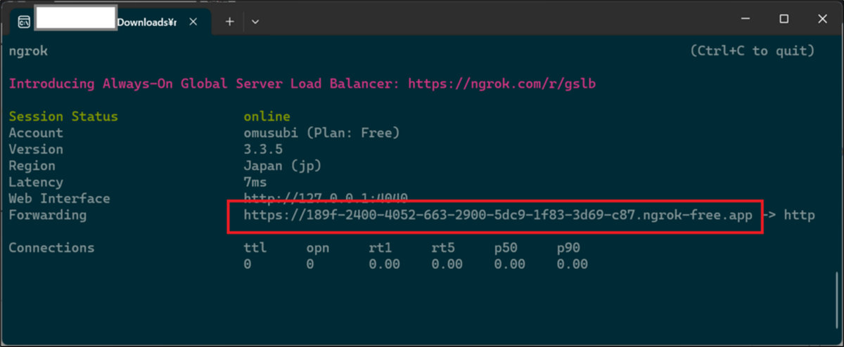Image resolution: width=844 pixels, height=347 pixels.
Task: Click 'omusubi (Plan: Free)' value
Action: 321,133
